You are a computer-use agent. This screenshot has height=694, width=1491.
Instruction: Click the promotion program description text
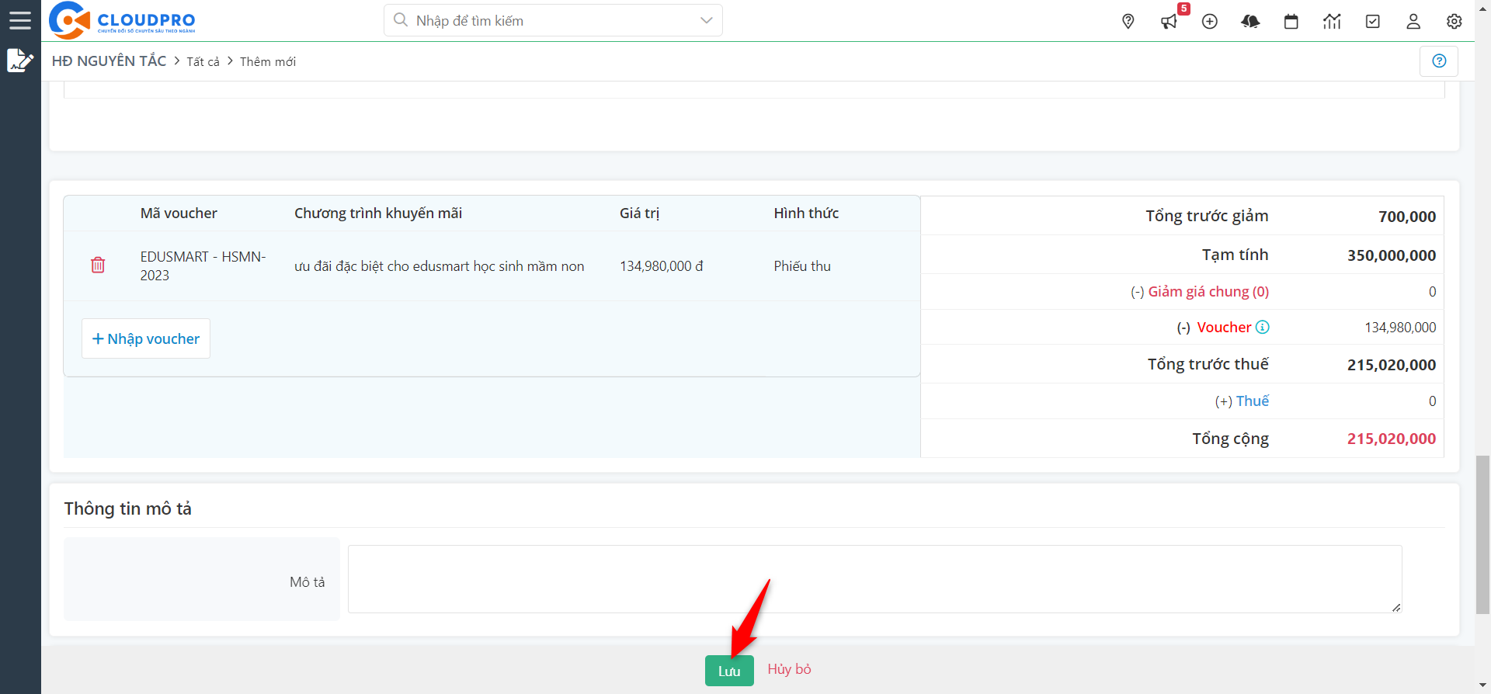tap(440, 266)
